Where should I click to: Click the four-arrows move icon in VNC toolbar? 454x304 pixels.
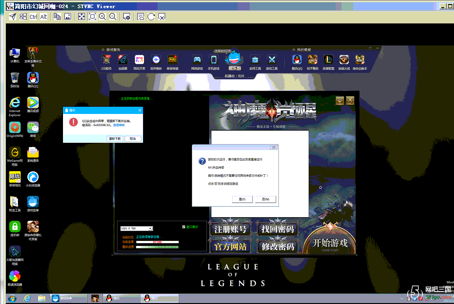81,17
